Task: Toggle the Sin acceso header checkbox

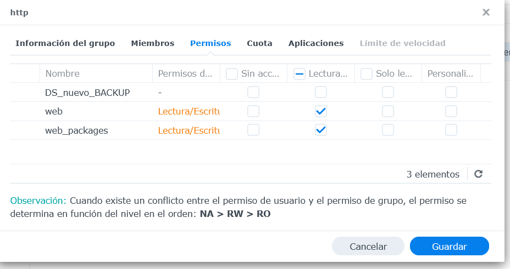Action: coord(232,73)
